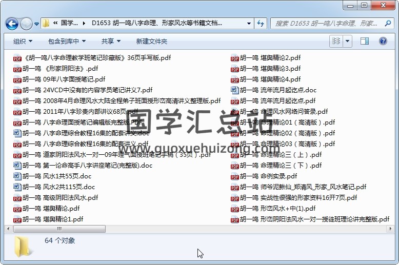Select Word icon of 风水1共55页.doc
This screenshot has width=399, height=265.
tap(17, 176)
